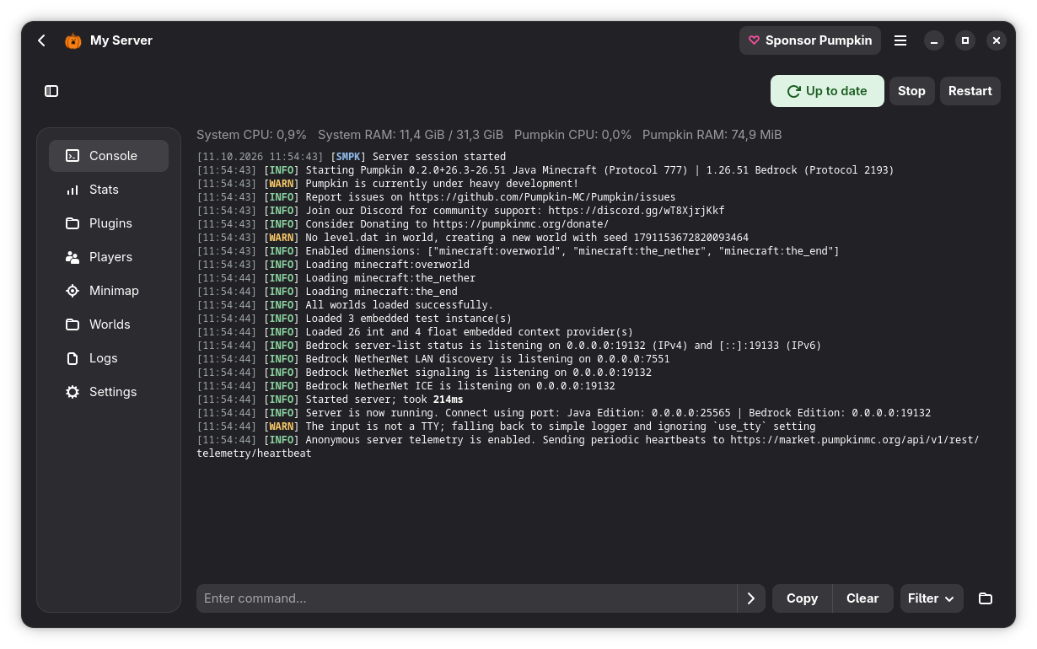Open the hamburger menu
The image size is (1037, 649).
[x=900, y=40]
